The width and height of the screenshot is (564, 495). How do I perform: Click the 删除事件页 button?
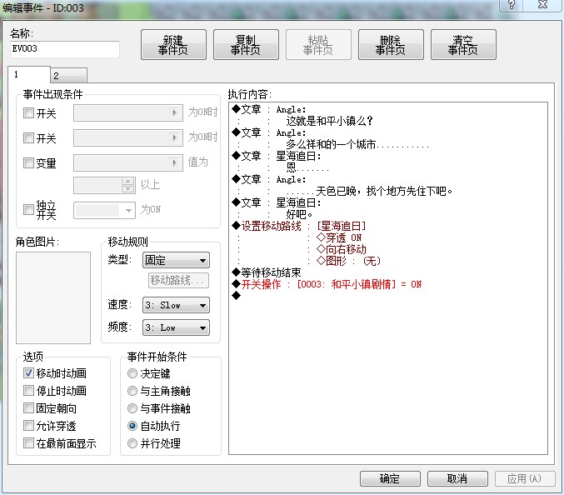pyautogui.click(x=391, y=45)
